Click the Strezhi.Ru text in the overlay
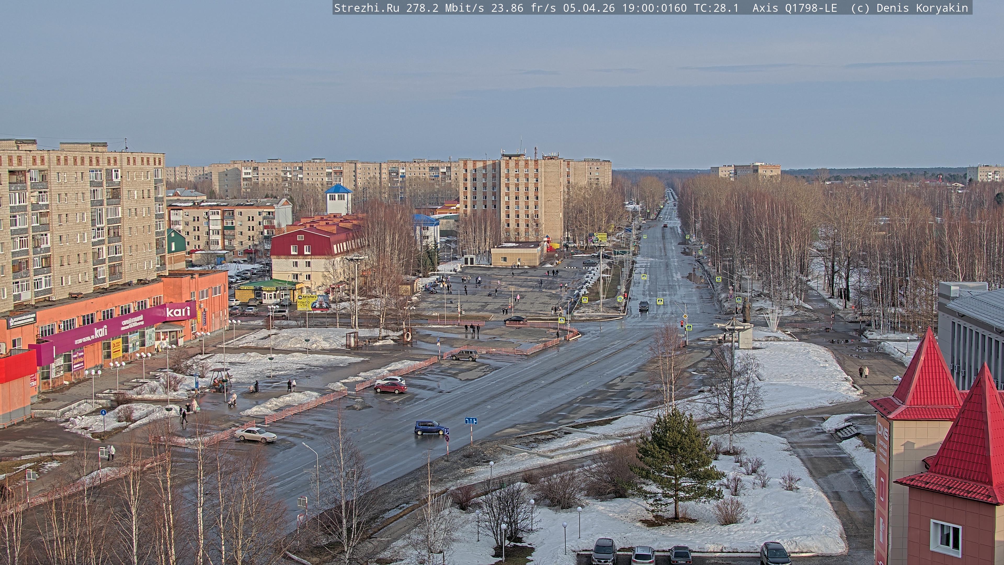Screen dimensions: 1004x565 [366, 8]
